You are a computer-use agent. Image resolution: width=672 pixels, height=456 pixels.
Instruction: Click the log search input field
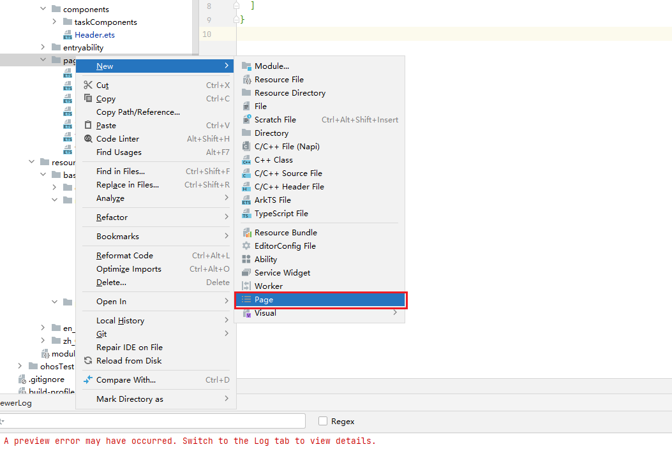click(153, 421)
